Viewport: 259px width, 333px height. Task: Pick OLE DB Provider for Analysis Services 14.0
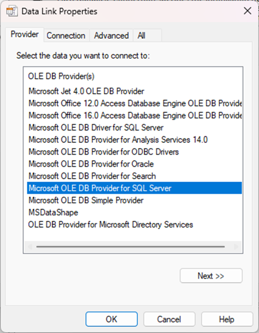point(118,140)
